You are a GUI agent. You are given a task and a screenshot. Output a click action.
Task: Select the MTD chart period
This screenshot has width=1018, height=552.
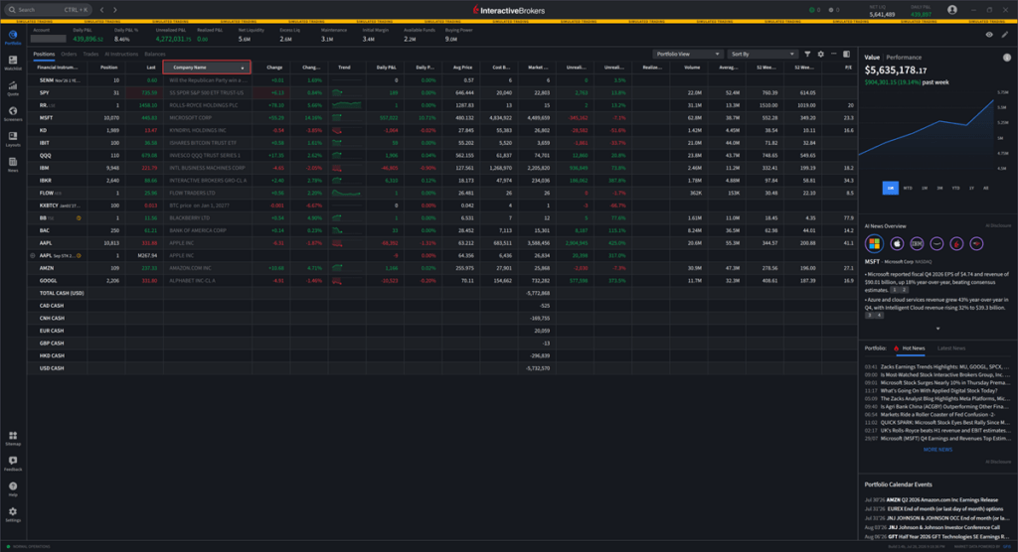pyautogui.click(x=908, y=188)
